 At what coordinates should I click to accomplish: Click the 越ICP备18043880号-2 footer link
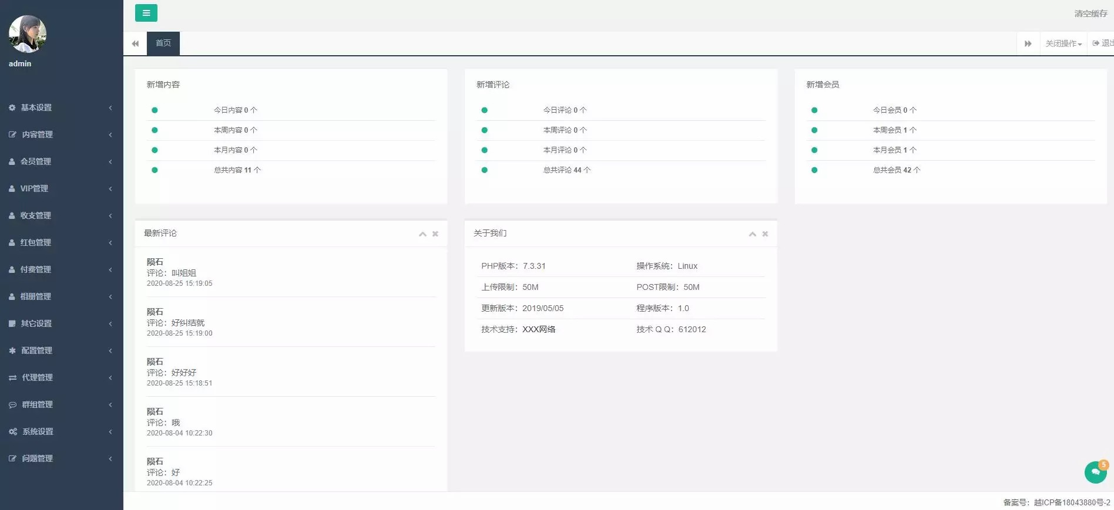click(1072, 502)
